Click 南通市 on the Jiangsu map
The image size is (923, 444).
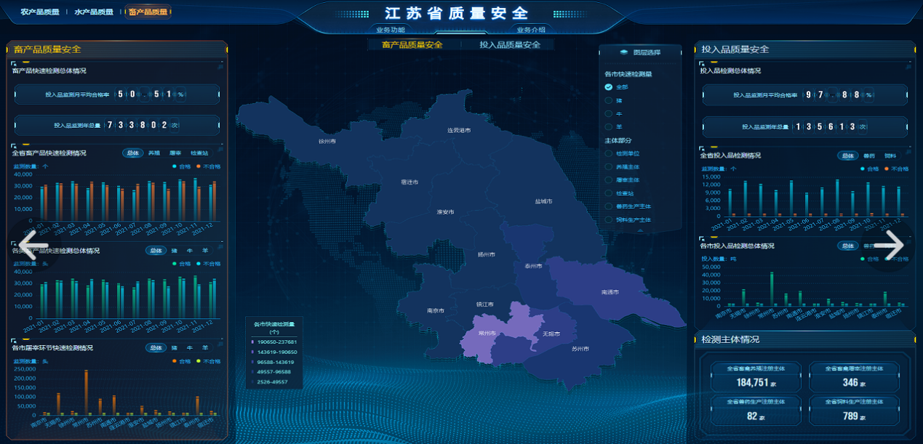point(610,291)
